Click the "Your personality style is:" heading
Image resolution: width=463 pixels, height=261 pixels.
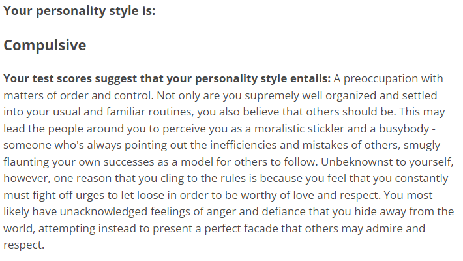tap(79, 11)
